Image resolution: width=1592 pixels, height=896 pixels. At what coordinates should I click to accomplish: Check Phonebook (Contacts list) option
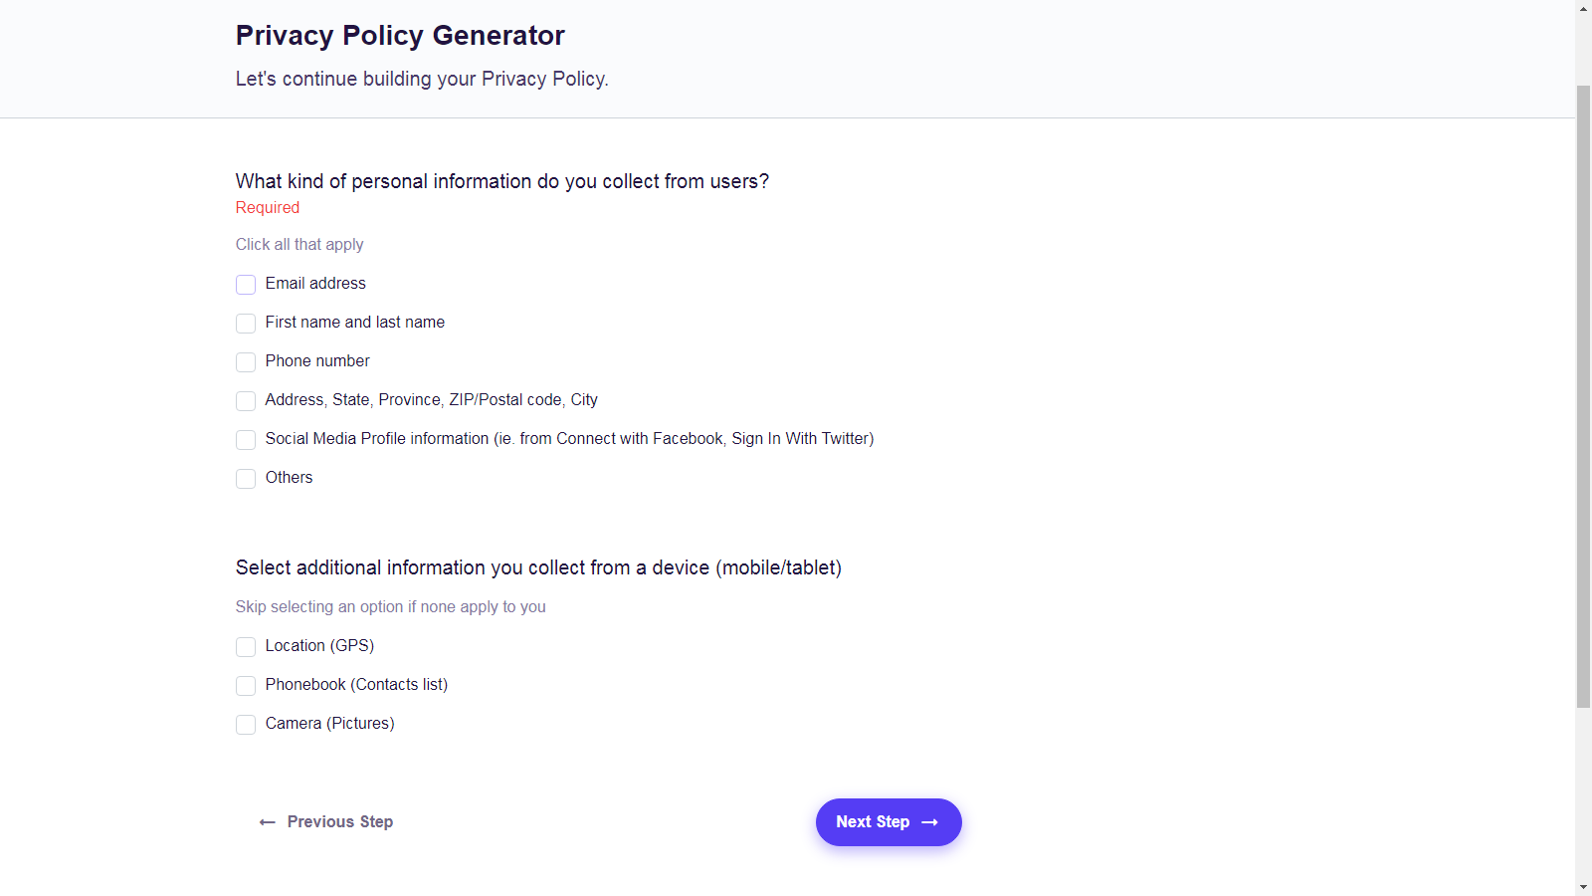(246, 686)
